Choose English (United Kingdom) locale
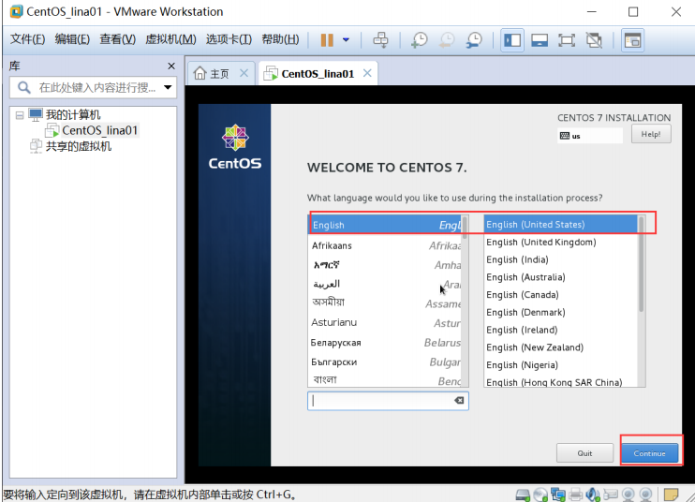This screenshot has height=502, width=695. pyautogui.click(x=561, y=242)
